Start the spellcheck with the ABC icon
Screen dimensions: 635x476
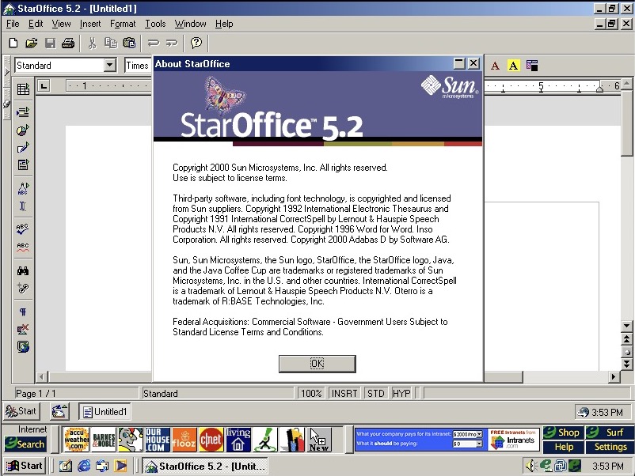22,231
